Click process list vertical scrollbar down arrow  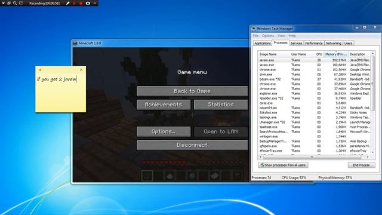click(x=372, y=152)
